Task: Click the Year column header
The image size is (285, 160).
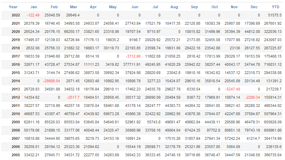Action: coord(13,7)
